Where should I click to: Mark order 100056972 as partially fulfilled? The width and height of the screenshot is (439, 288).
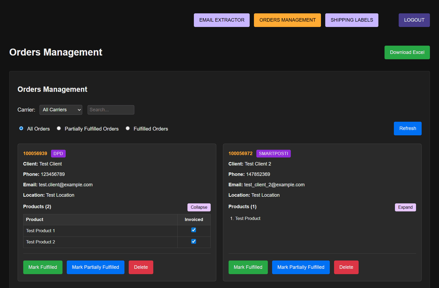[x=301, y=267]
